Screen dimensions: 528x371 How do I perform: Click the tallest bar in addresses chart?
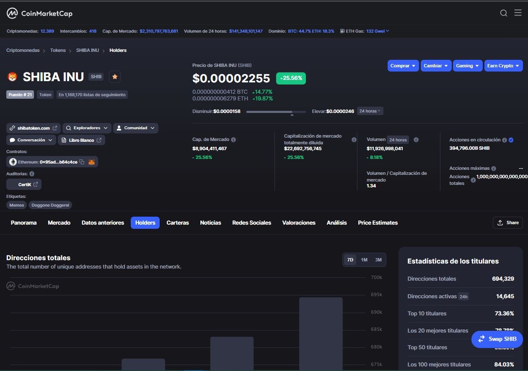tap(321, 334)
